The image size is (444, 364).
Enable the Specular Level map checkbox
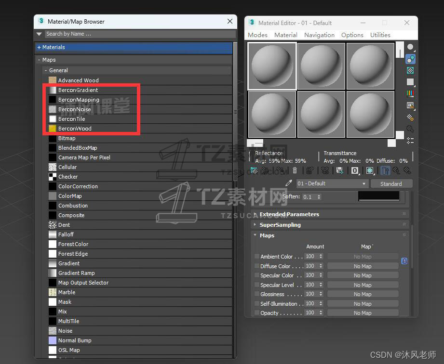point(257,285)
